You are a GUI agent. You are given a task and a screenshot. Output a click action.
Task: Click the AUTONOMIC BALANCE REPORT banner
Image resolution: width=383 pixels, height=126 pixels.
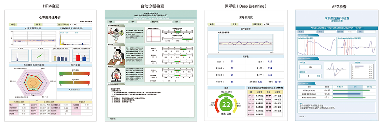pos(151,18)
